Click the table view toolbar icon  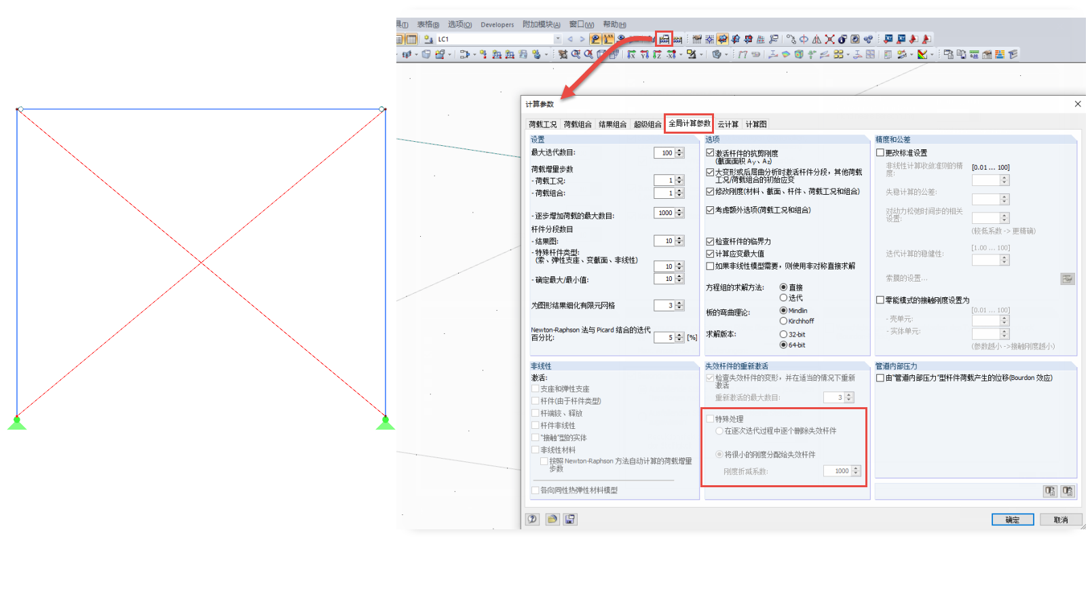coord(411,39)
